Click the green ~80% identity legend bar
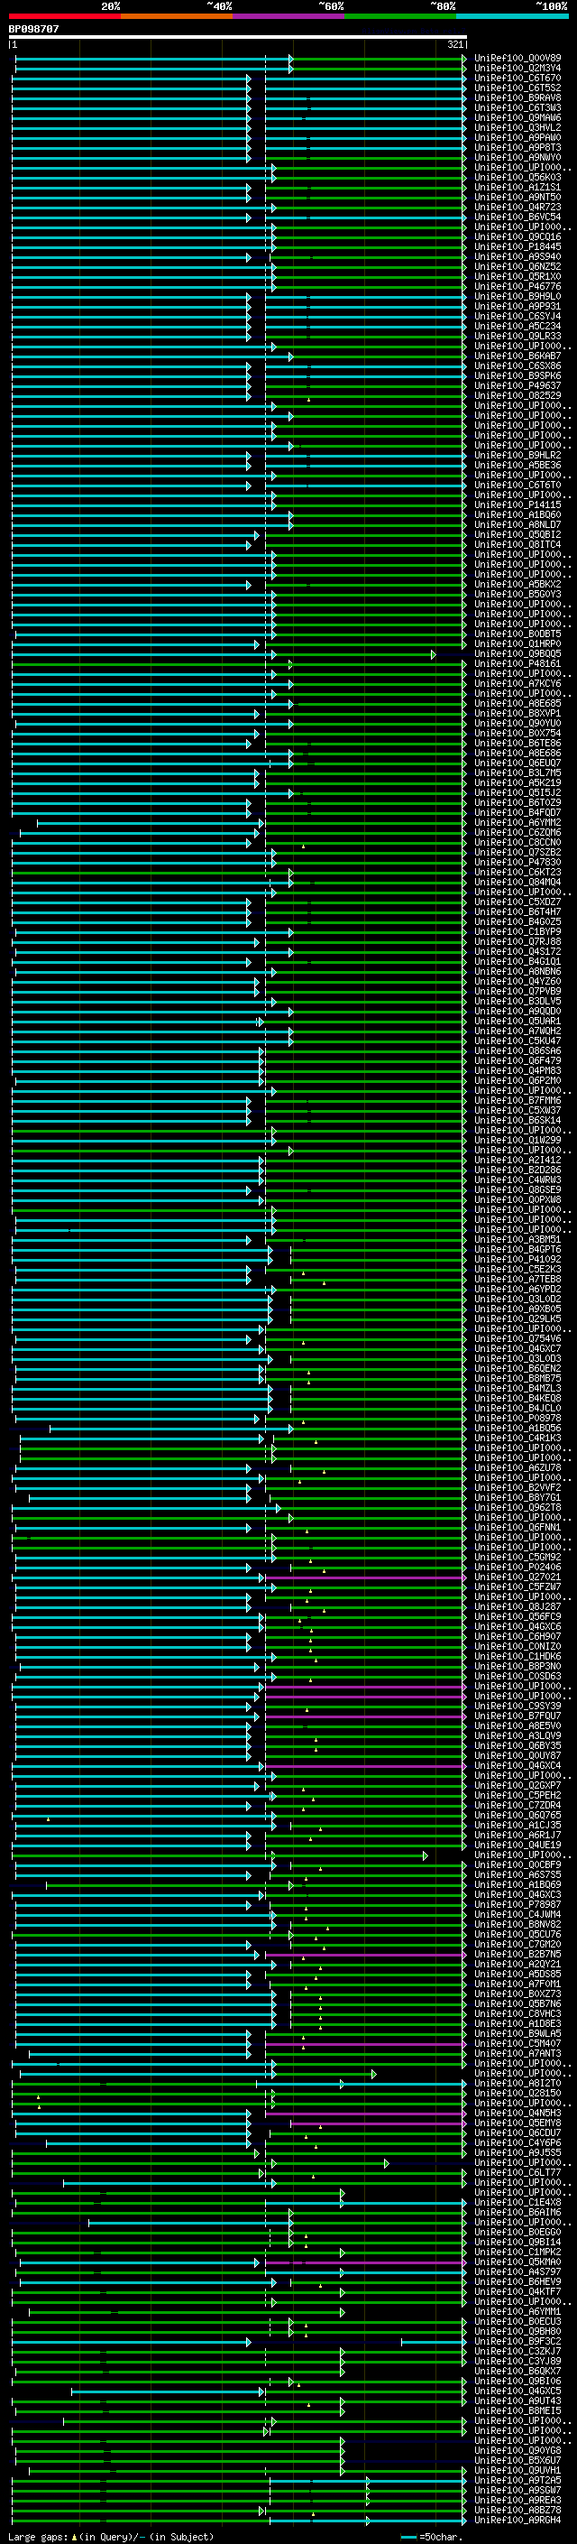Screen dimensions: 577x2544 [400, 17]
